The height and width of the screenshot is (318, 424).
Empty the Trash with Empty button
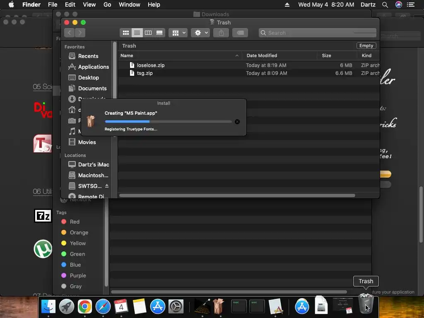click(366, 46)
